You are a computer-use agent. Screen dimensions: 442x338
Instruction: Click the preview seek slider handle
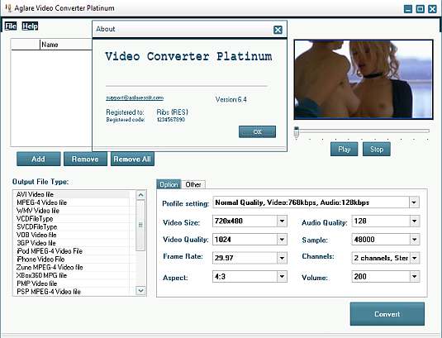click(297, 131)
